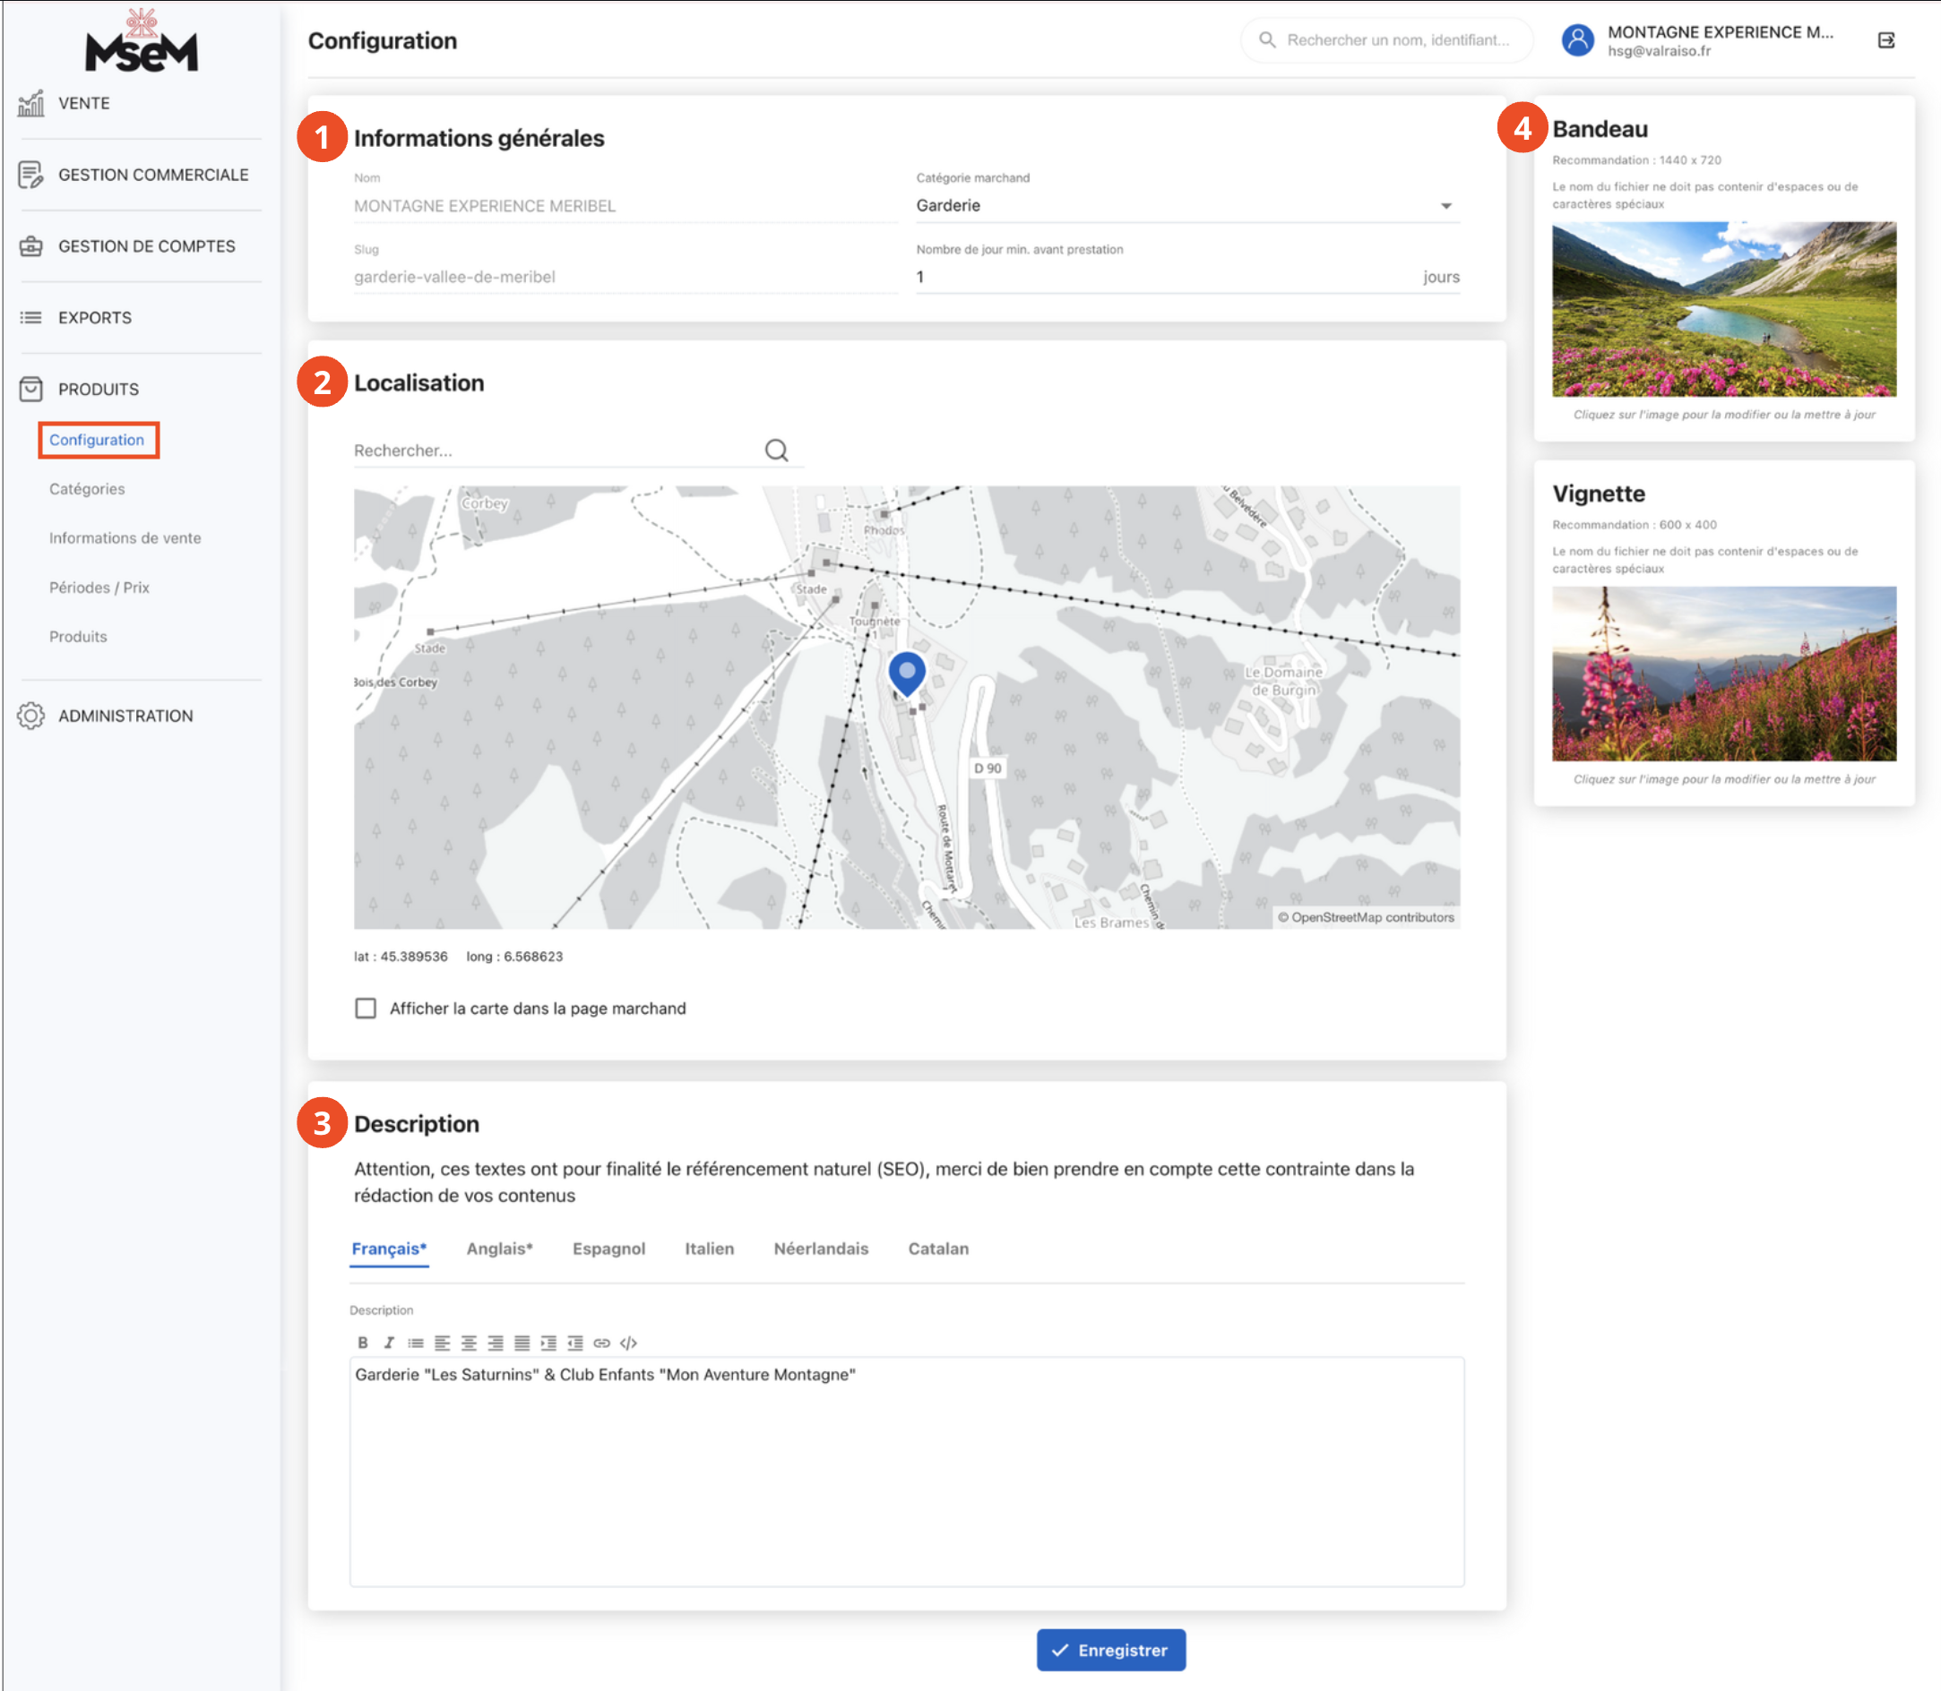Screen dimensions: 1941x1691
Task: Expand the PRODUITS sidebar section
Action: click(99, 389)
